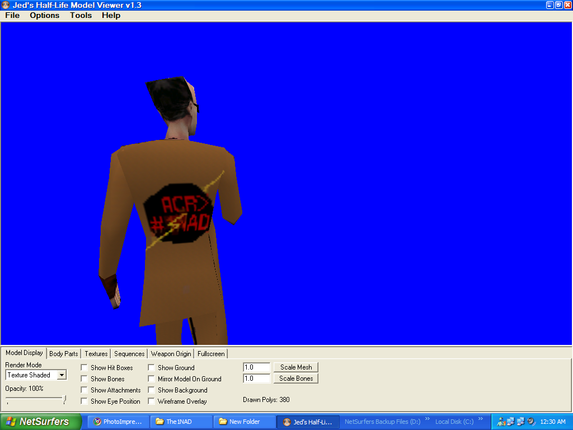Click the Model Viewer title bar icon

6,5
